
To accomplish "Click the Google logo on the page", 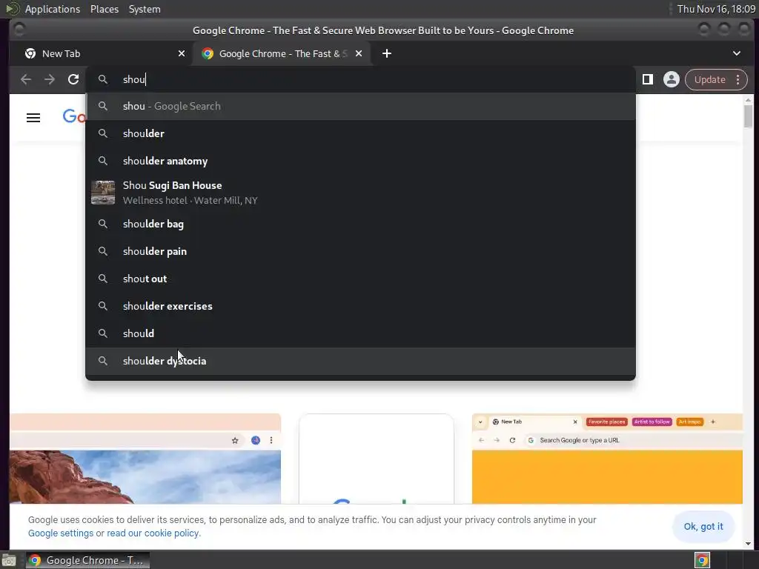I will 75,116.
